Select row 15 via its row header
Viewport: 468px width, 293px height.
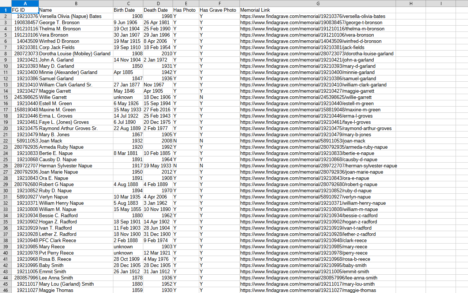(x=5, y=97)
